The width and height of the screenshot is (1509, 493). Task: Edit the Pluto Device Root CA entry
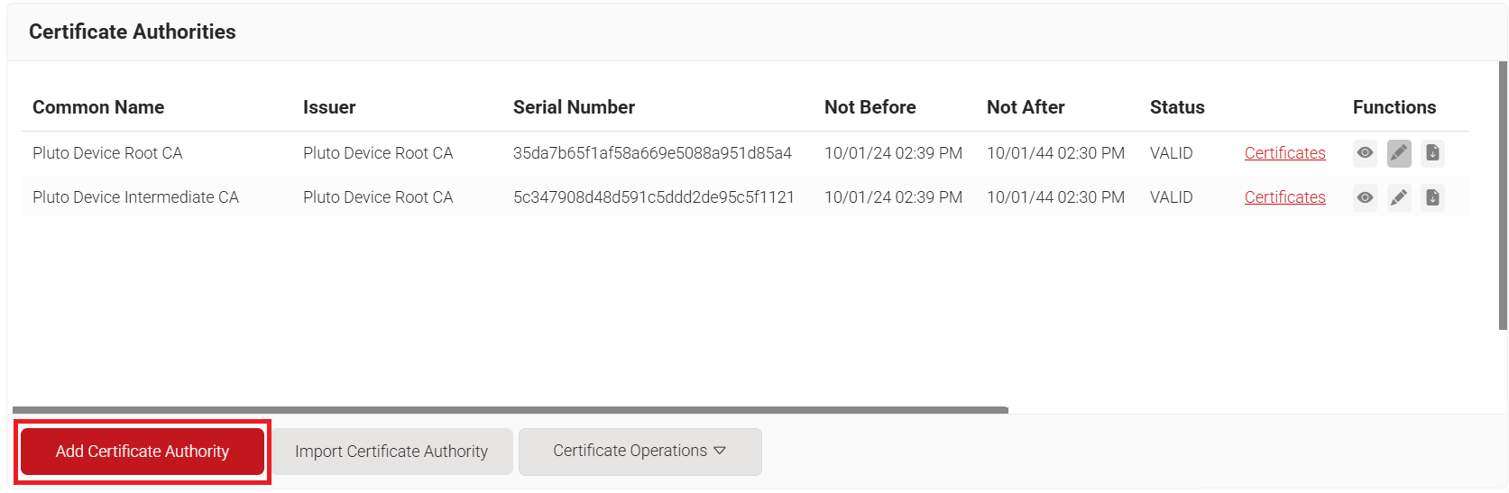[1399, 153]
